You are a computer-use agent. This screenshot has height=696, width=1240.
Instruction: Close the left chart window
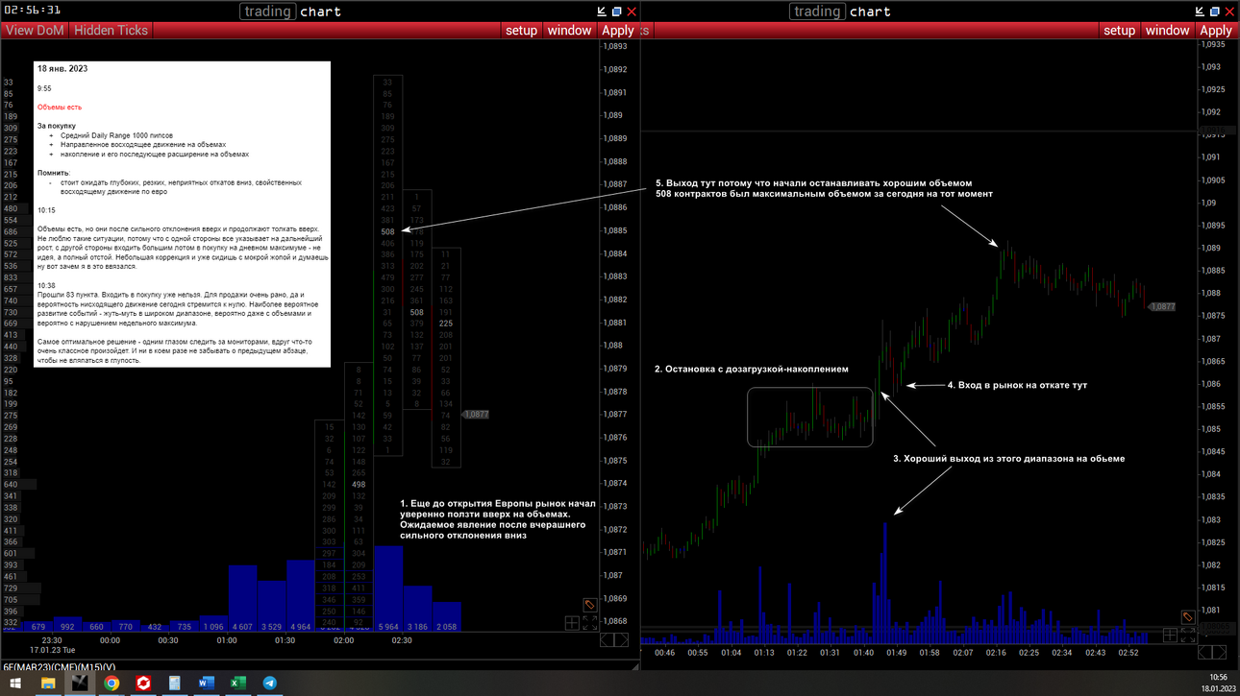632,12
